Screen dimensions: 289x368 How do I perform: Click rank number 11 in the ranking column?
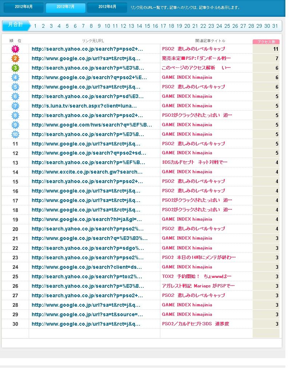point(15,144)
